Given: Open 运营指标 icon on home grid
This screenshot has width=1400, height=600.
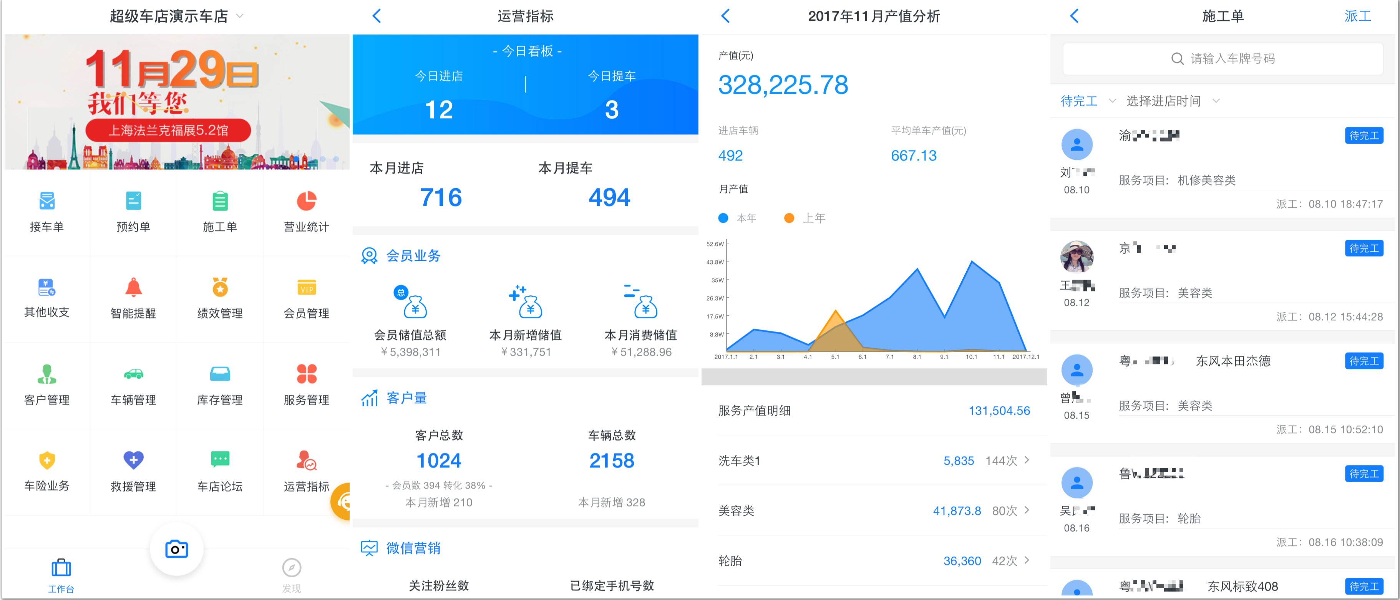Looking at the screenshot, I should coord(307,460).
